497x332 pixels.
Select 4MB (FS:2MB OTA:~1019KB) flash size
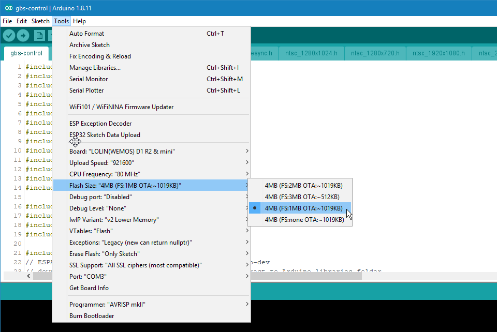[x=300, y=186]
